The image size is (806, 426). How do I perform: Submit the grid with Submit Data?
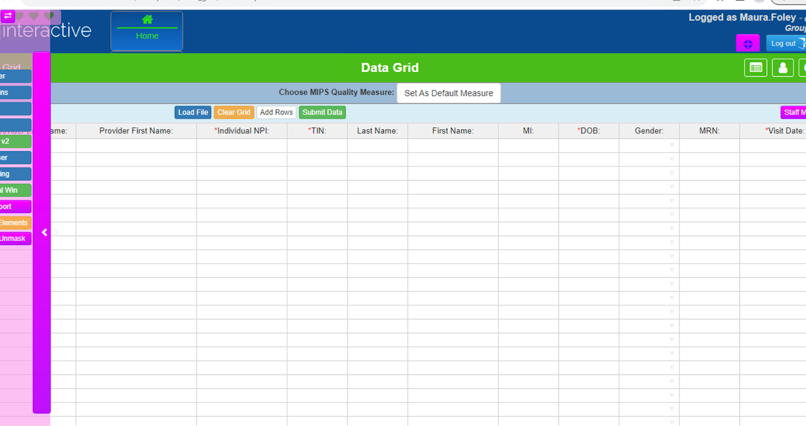322,112
